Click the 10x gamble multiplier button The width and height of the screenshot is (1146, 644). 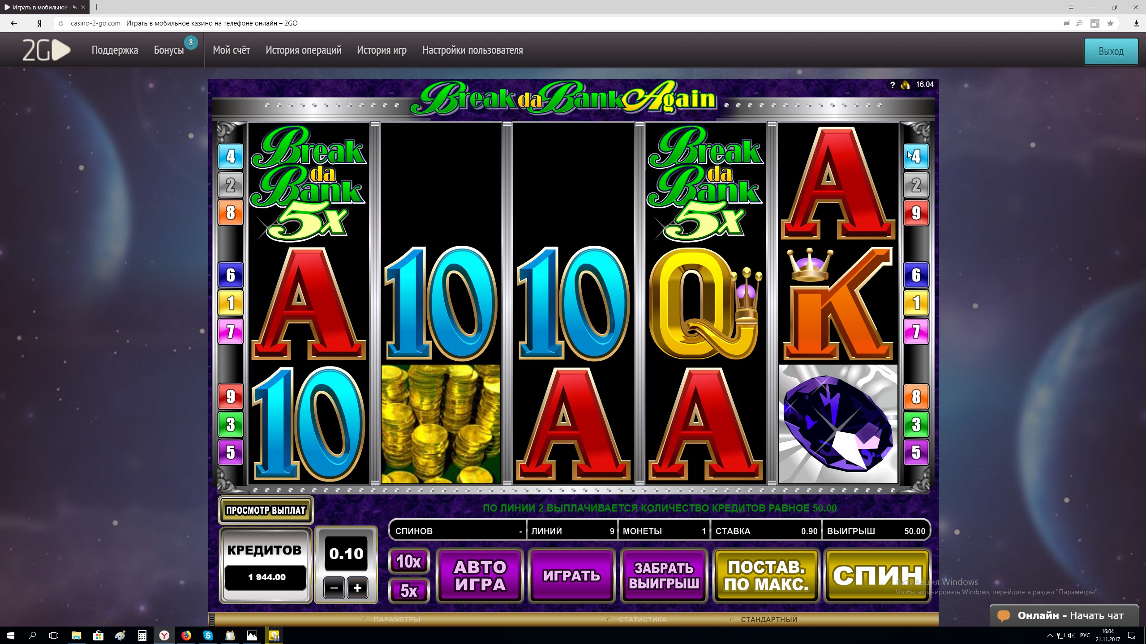tap(409, 561)
